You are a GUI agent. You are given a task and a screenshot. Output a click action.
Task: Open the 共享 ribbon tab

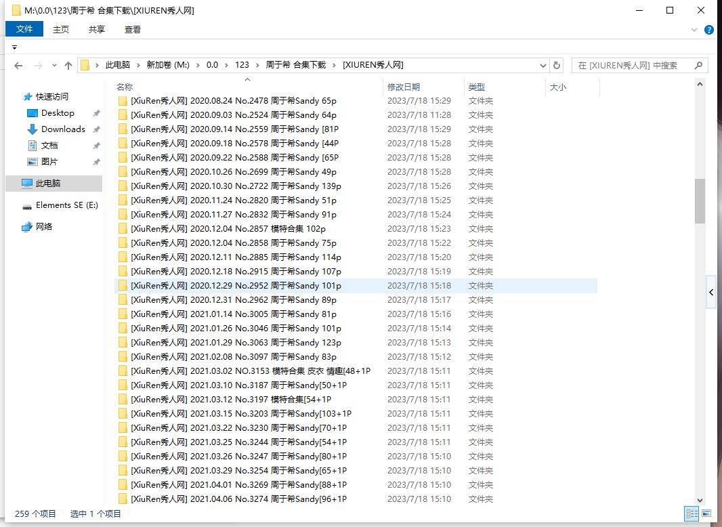coord(97,30)
